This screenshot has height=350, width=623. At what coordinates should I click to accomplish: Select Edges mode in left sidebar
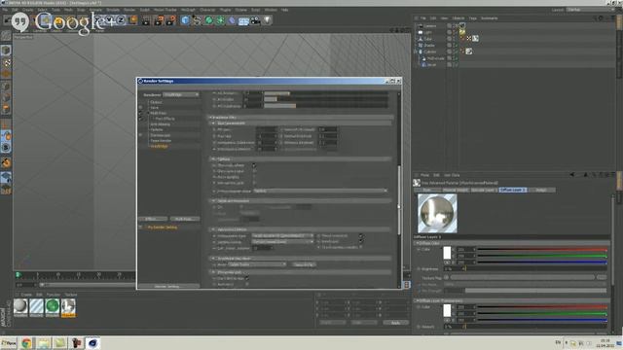click(x=6, y=97)
